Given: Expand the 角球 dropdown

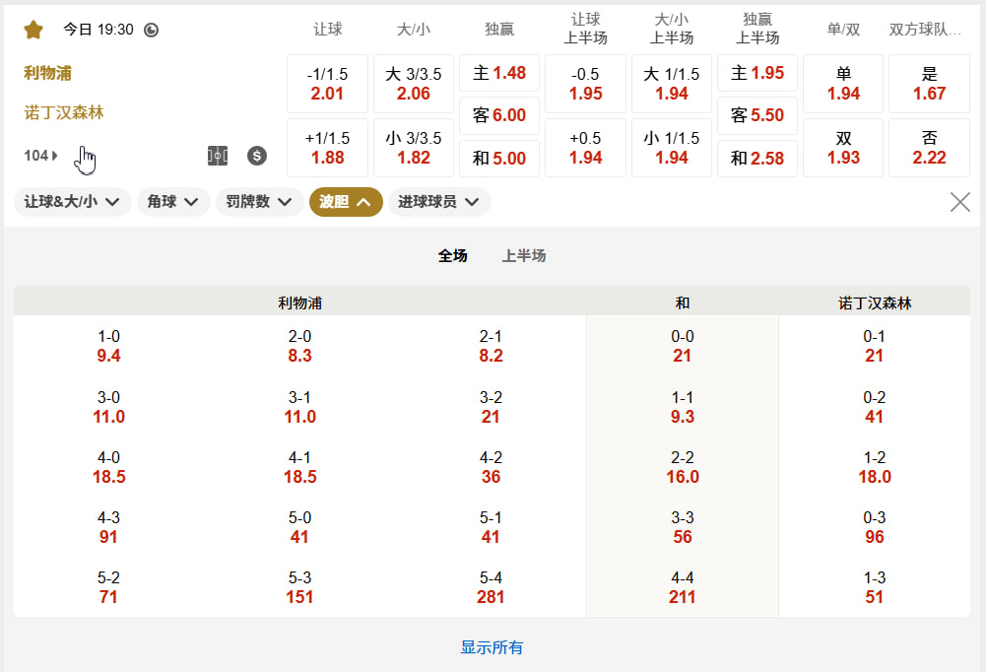Looking at the screenshot, I should click(x=173, y=202).
